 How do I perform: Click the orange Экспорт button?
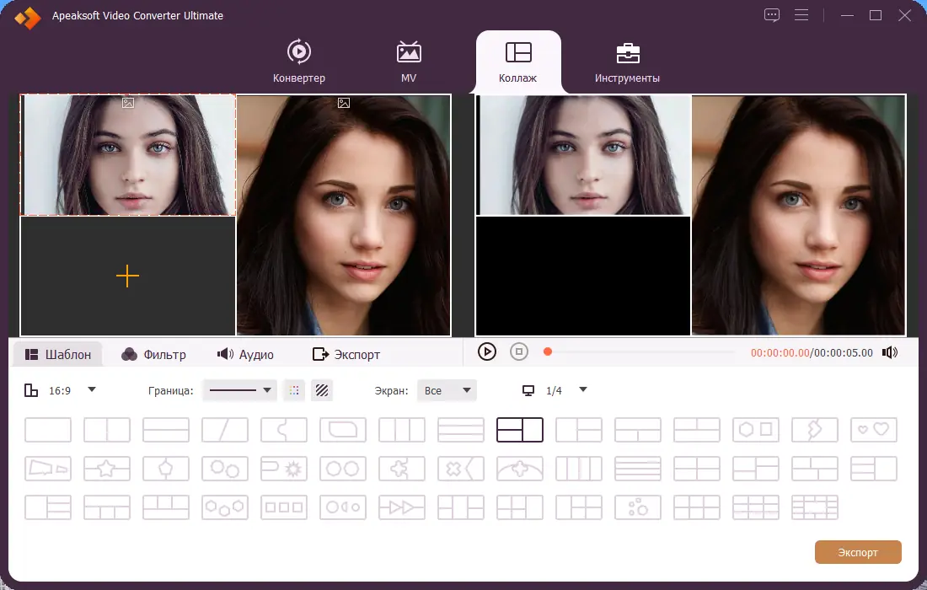858,552
